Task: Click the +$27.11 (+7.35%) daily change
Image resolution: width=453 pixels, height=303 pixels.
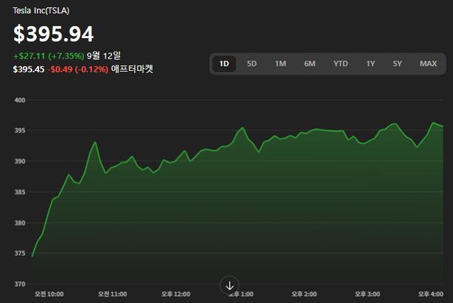Action: 49,56
